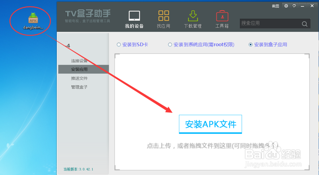This screenshot has height=175, width=319.
Task: Open the 我的设备 section
Action: [x=134, y=19]
